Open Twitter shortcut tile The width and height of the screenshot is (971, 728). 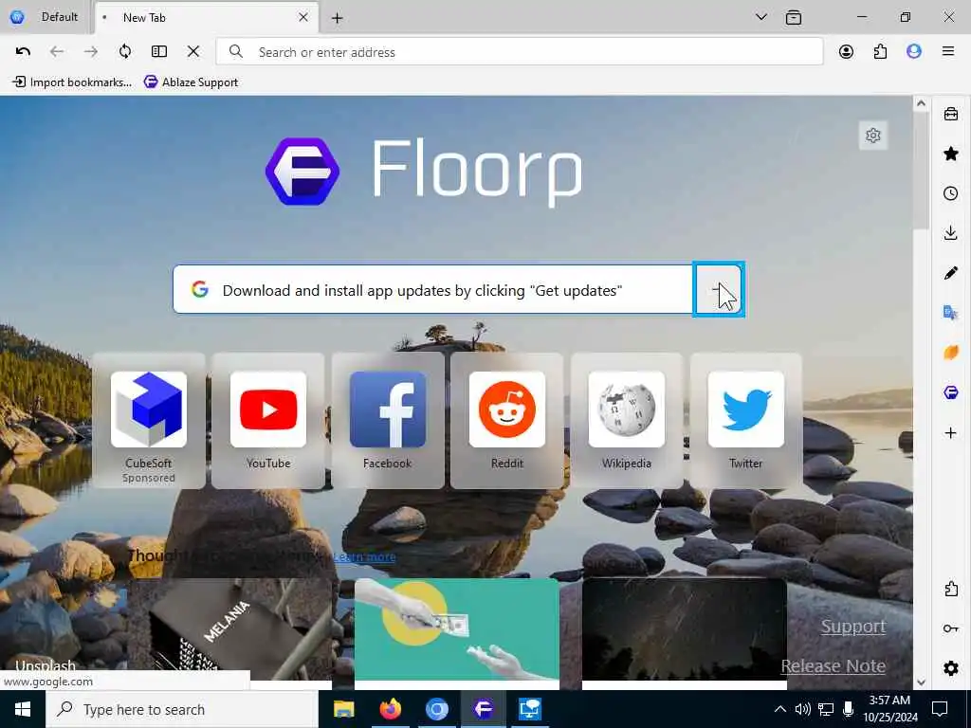[x=746, y=421]
